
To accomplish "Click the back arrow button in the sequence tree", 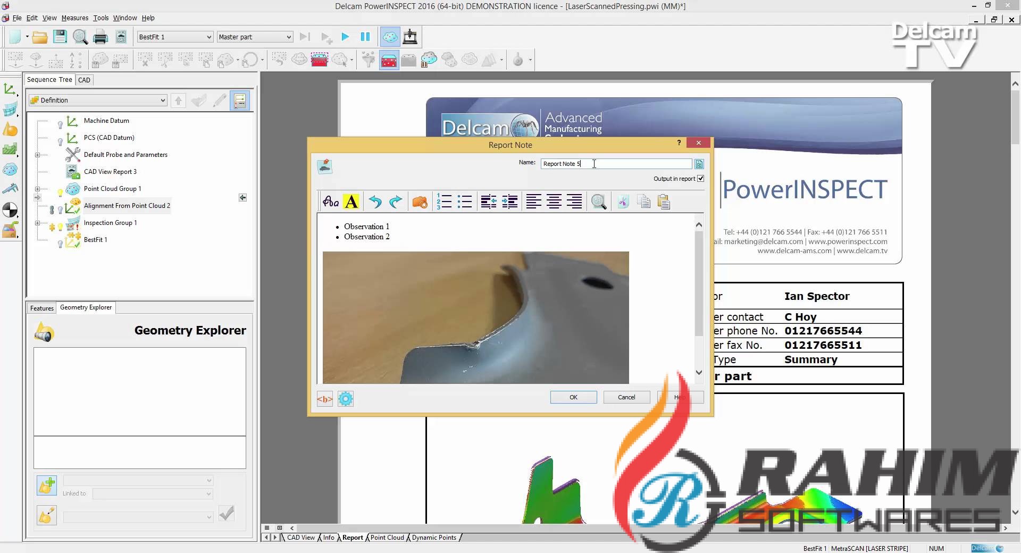I will pyautogui.click(x=242, y=198).
